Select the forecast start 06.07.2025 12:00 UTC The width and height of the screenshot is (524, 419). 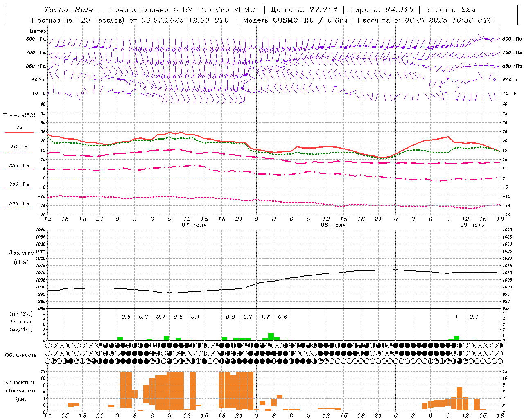pyautogui.click(x=185, y=20)
